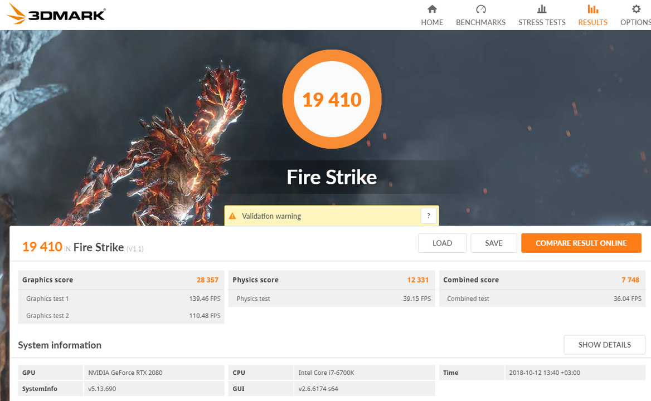Click Graphics test 1 row label
Viewport: 651px width, 401px height.
pos(47,299)
